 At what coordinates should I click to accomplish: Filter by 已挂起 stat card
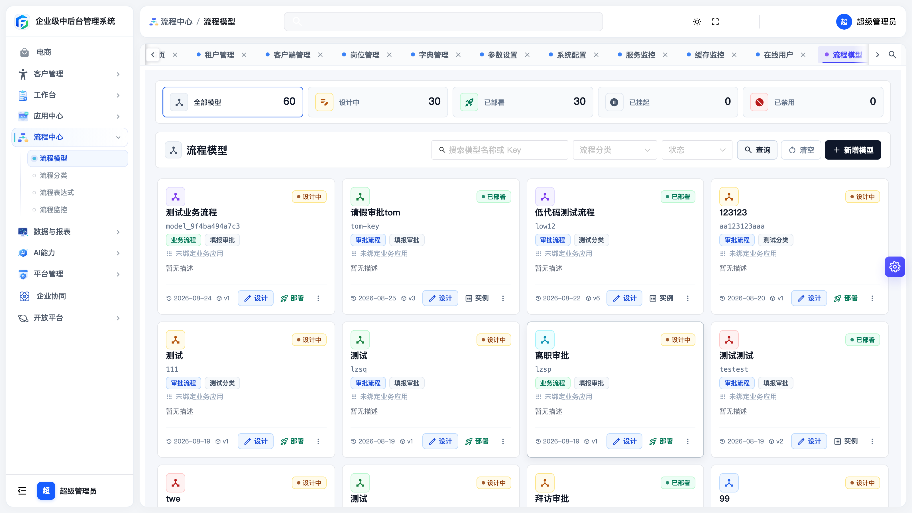[x=668, y=102]
